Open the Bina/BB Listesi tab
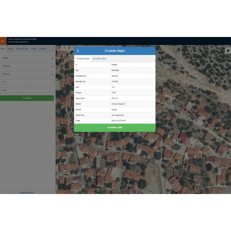Viewport: 231px width, 231px height. (x=99, y=59)
